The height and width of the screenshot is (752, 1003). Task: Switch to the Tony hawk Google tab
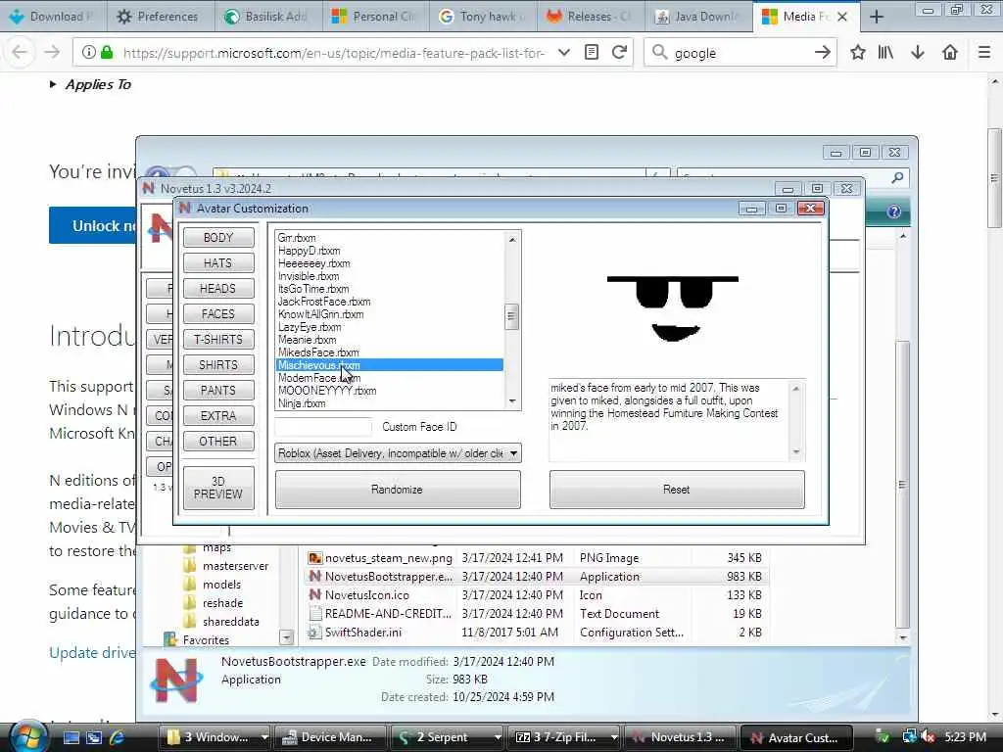point(481,17)
